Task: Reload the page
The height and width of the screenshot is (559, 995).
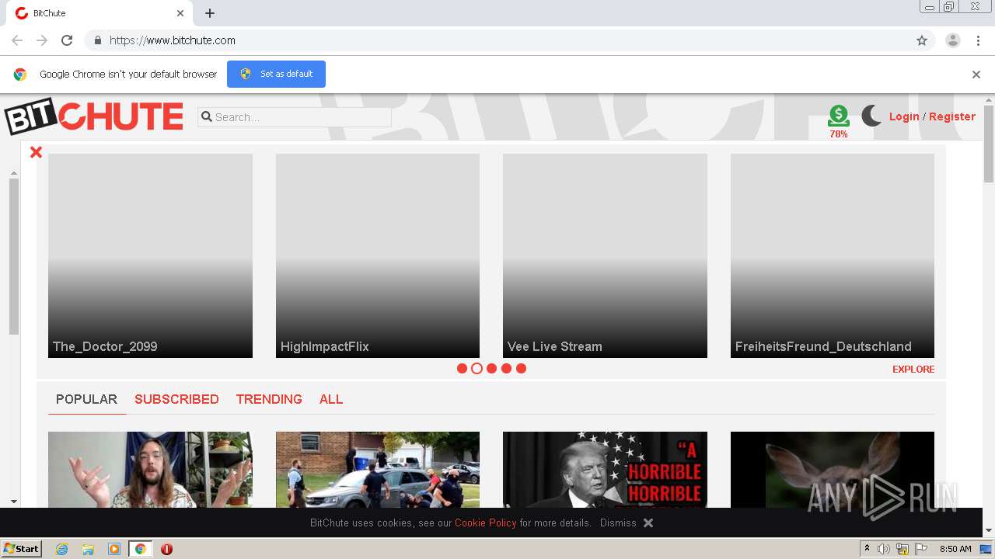Action: (x=67, y=40)
